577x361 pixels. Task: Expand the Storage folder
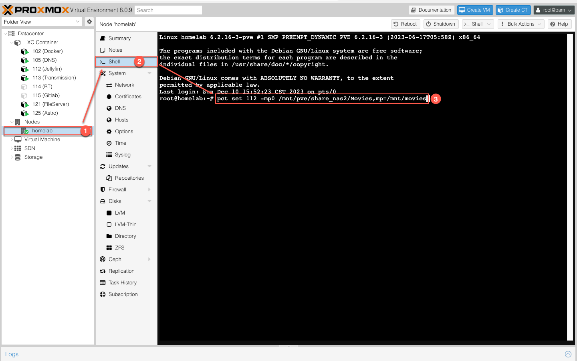[11, 157]
